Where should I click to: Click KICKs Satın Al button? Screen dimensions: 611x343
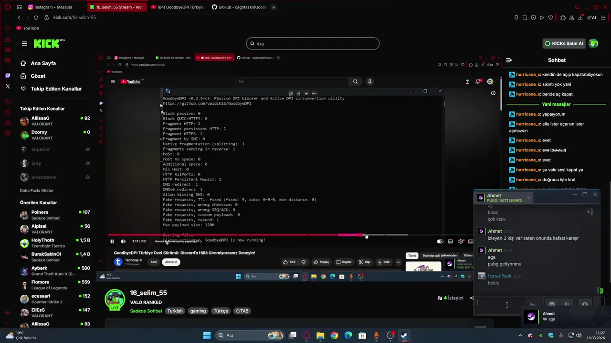564,43
